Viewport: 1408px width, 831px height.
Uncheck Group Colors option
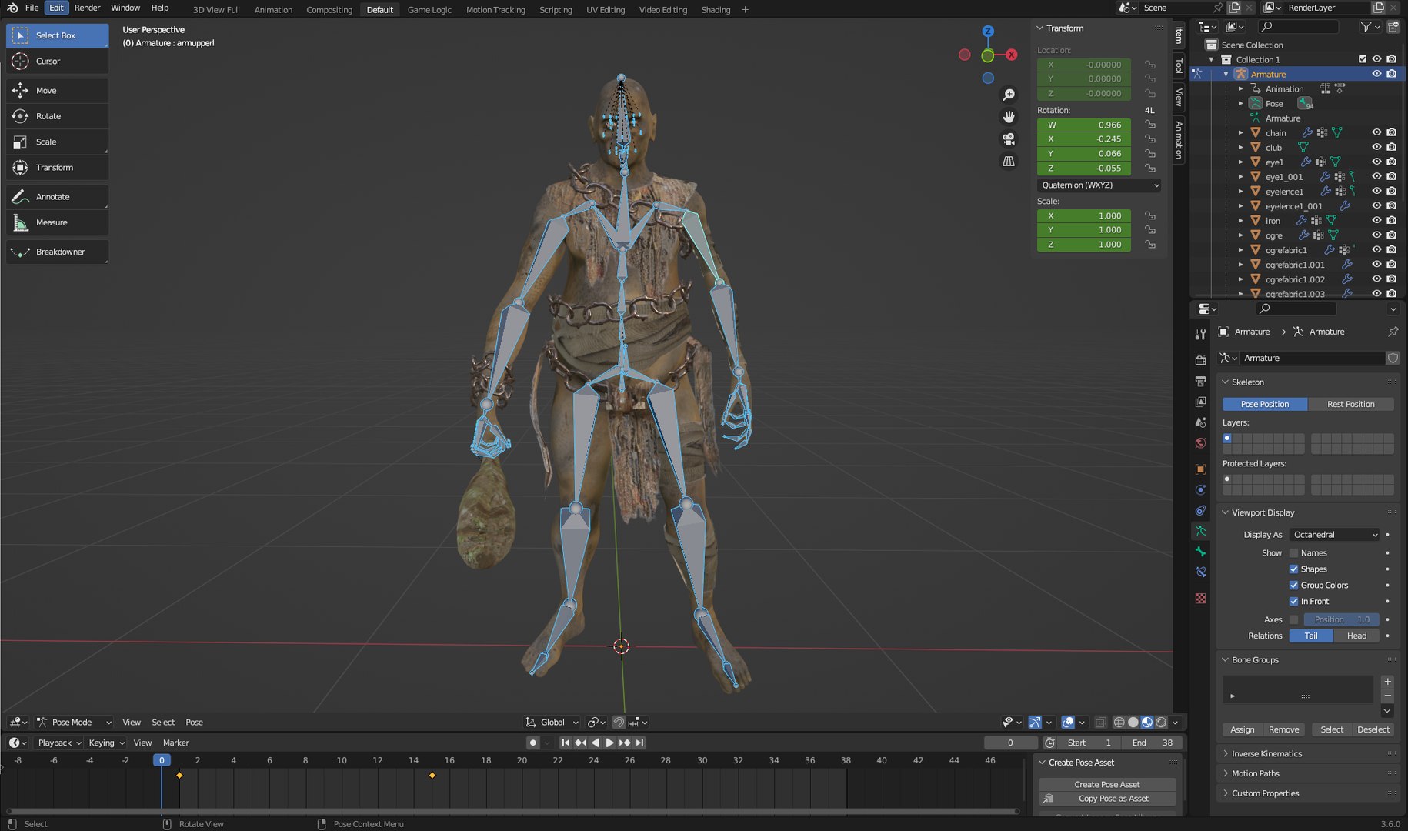(x=1293, y=586)
